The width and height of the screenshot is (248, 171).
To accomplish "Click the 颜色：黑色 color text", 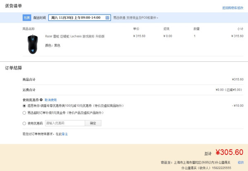I will point(52,46).
